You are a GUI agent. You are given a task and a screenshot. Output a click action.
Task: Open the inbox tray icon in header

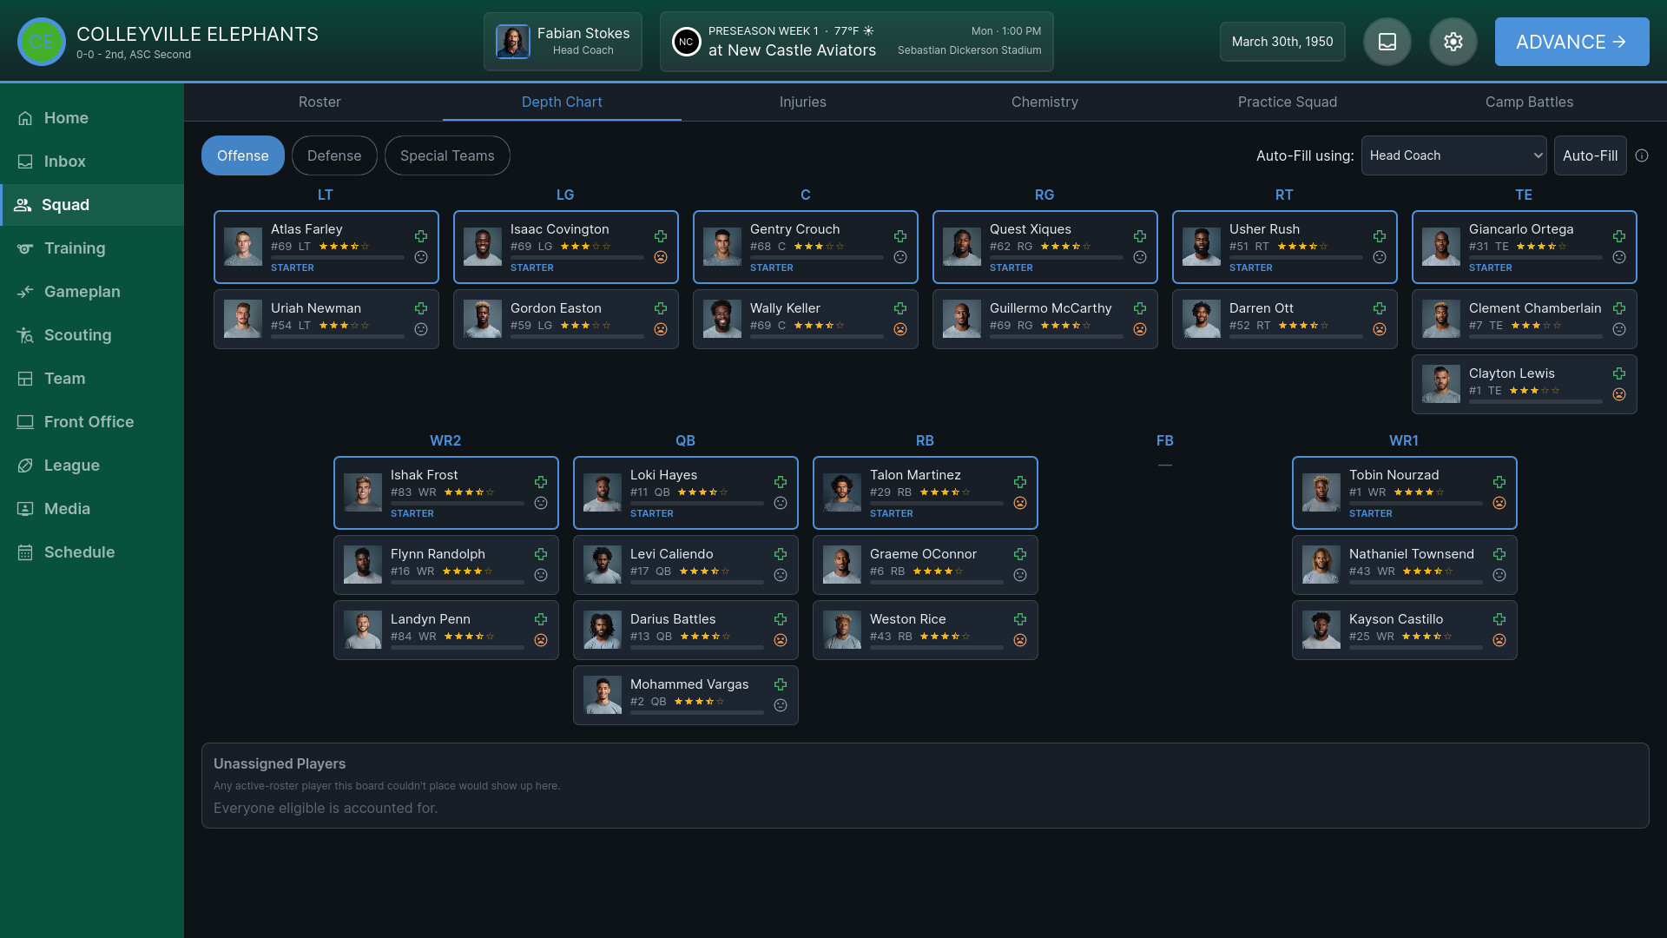[1387, 42]
